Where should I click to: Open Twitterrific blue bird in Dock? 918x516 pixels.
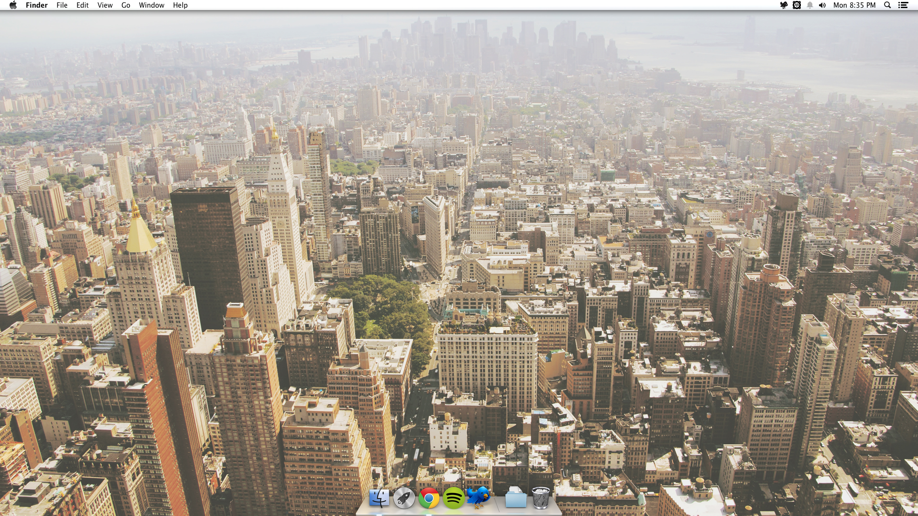pyautogui.click(x=478, y=498)
